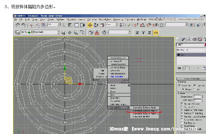Toggle the Cap End checkbox
The width and height of the screenshot is (206, 134).
pyautogui.click(x=195, y=86)
